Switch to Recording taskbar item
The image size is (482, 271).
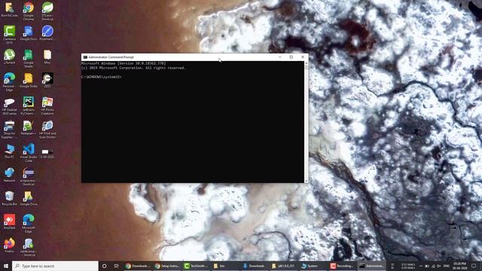(343, 266)
